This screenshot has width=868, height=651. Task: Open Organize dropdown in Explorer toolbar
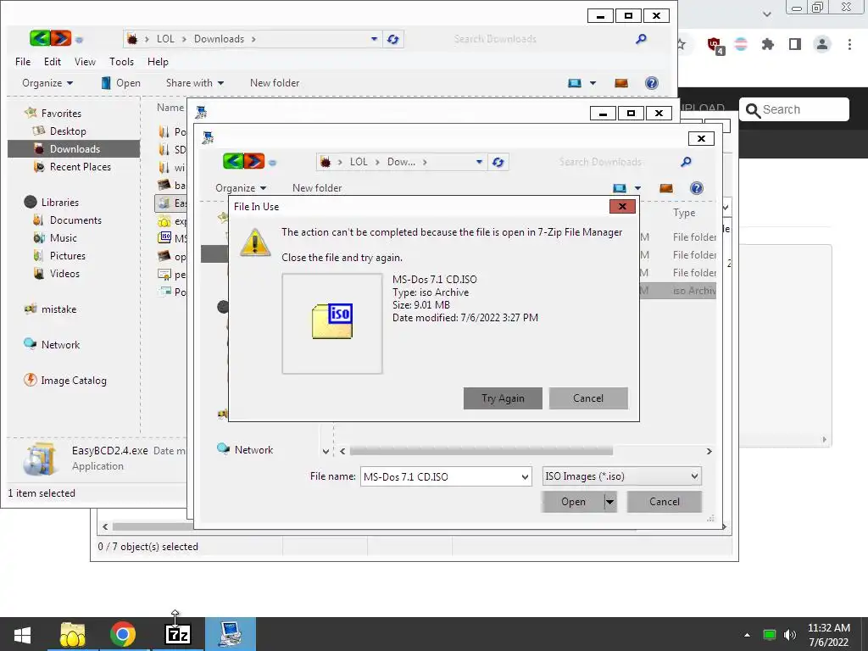(47, 83)
